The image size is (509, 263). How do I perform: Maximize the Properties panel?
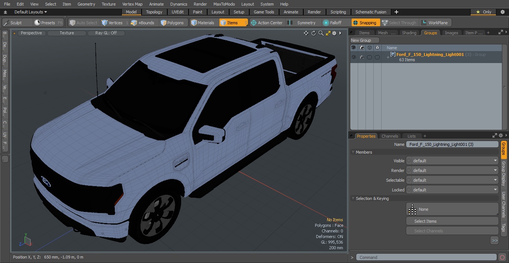(495, 136)
